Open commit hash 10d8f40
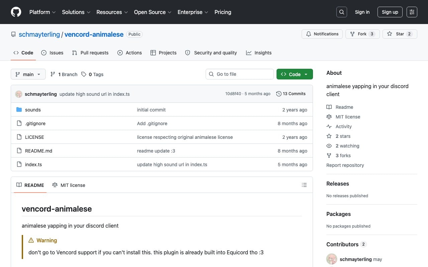 pyautogui.click(x=233, y=94)
